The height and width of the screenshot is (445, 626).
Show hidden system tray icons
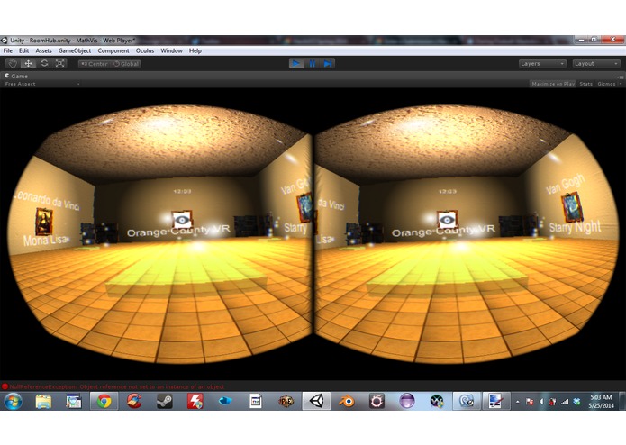click(517, 402)
